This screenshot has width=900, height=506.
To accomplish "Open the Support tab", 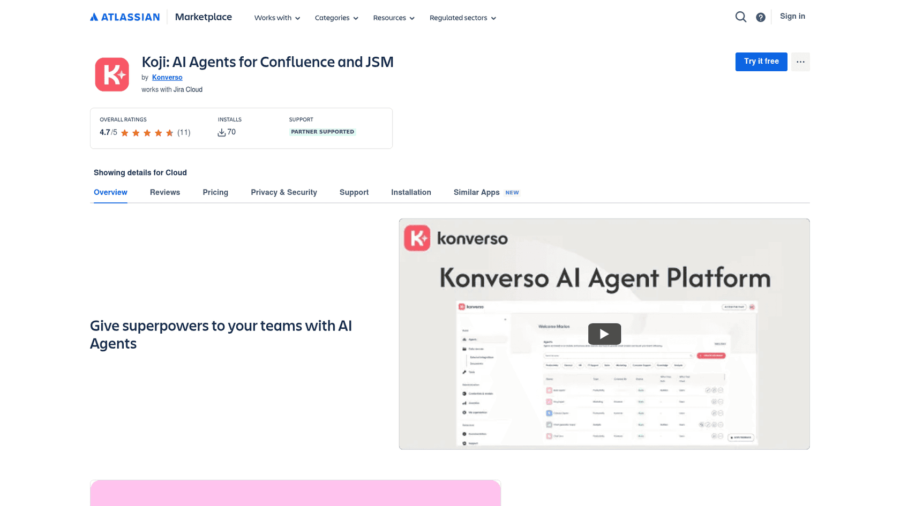I will [354, 192].
